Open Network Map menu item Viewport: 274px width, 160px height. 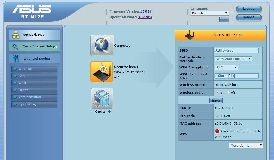[34, 35]
